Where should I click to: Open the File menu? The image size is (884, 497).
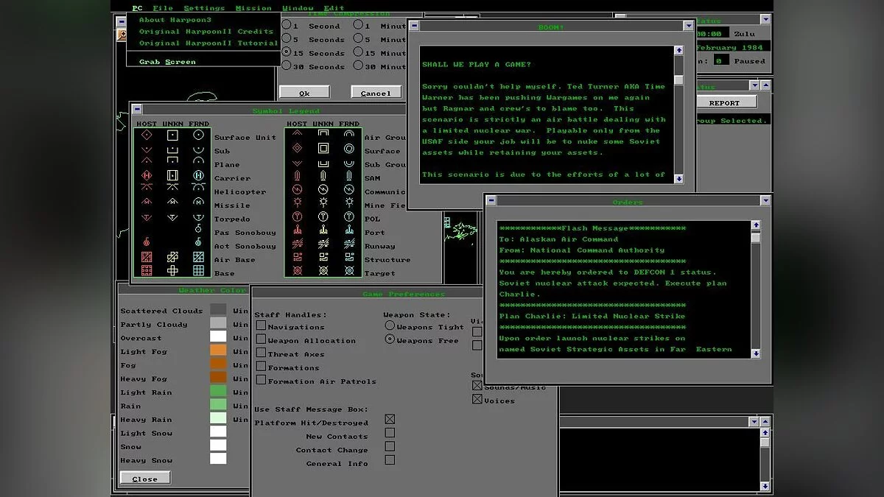(x=163, y=8)
